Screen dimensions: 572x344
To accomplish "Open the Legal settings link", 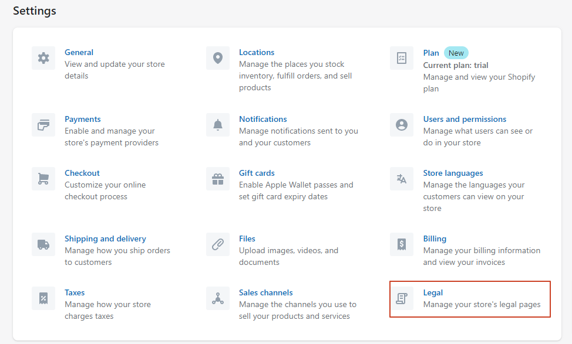I will pyautogui.click(x=433, y=292).
